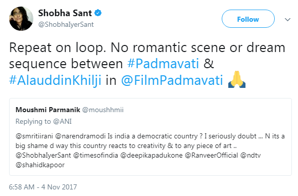Screen dimensions: 298x196
Task: Open the @deepikapadukone mention
Action: click(x=152, y=155)
